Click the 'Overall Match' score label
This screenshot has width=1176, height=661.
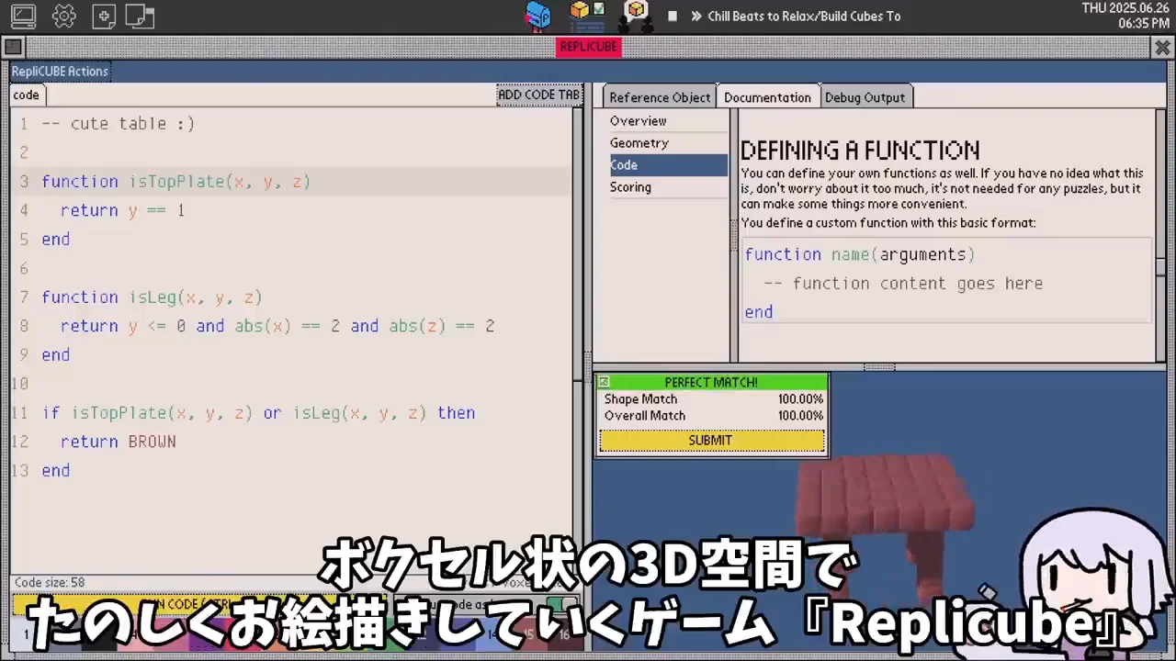click(644, 416)
